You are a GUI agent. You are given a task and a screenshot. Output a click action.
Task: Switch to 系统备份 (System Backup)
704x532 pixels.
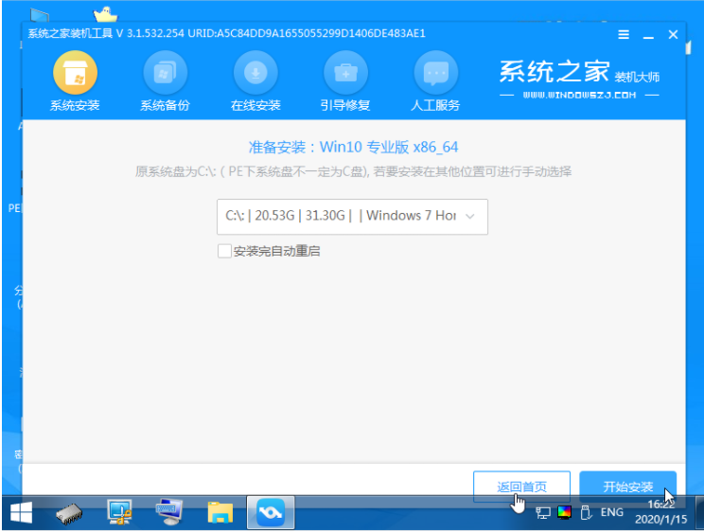point(165,81)
